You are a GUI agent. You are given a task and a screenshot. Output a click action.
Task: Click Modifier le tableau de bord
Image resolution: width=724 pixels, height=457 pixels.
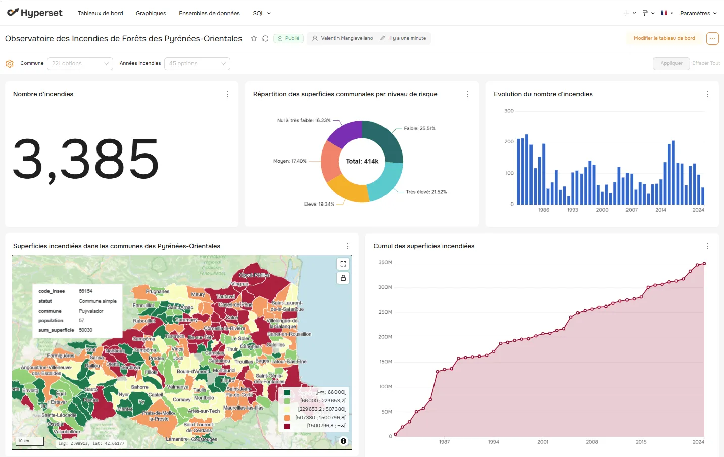click(x=664, y=38)
